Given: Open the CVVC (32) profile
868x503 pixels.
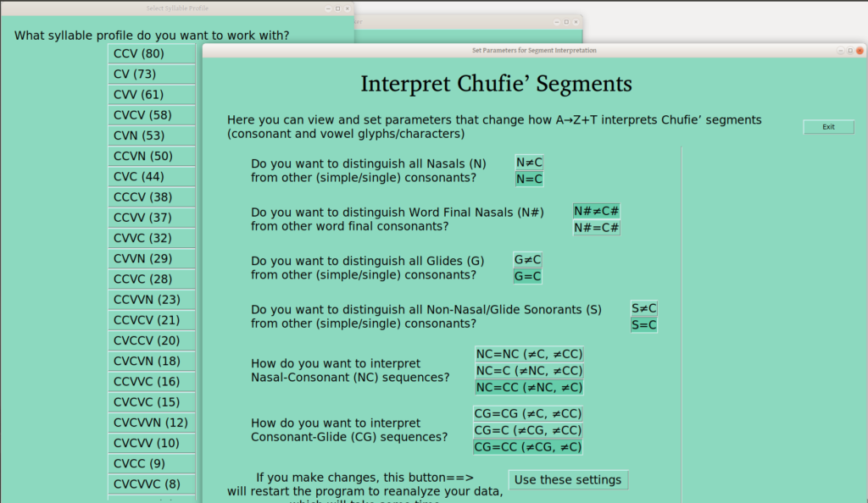Looking at the screenshot, I should tap(151, 238).
